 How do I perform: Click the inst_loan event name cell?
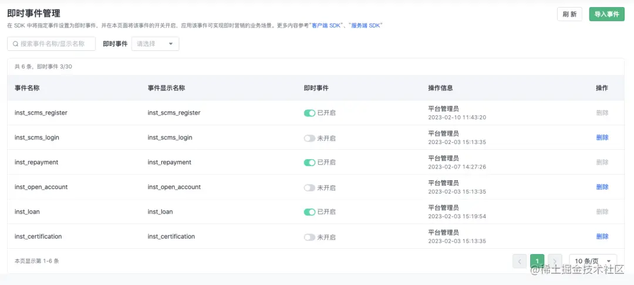click(x=27, y=212)
